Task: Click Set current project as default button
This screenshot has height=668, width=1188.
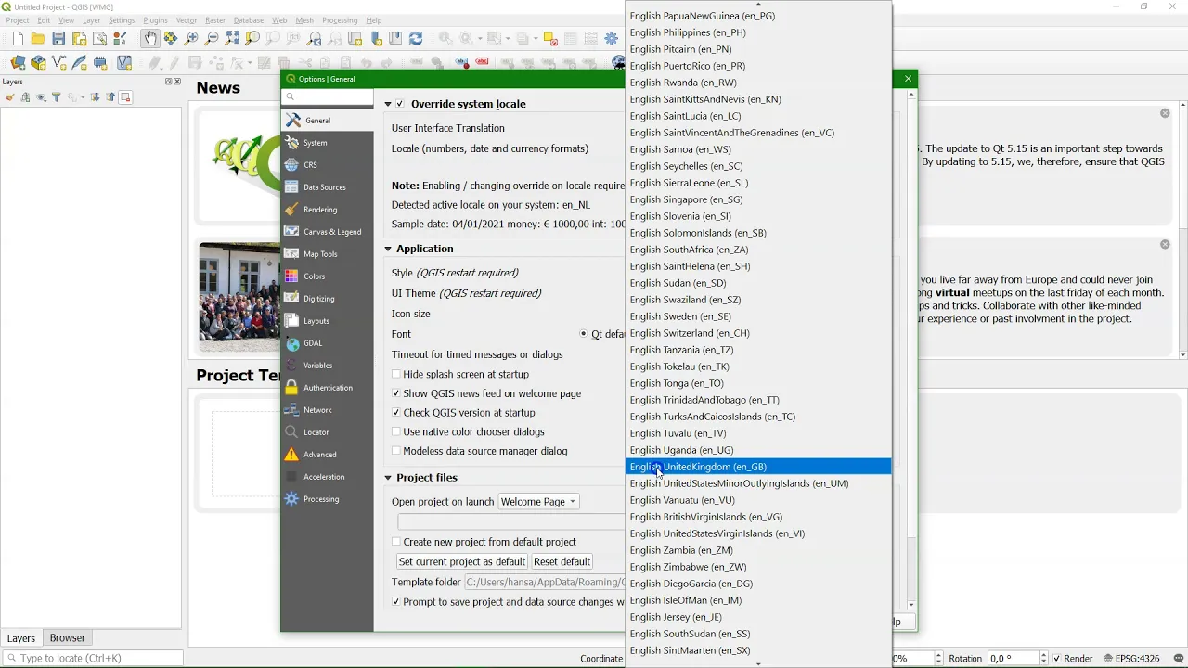Action: tap(462, 561)
